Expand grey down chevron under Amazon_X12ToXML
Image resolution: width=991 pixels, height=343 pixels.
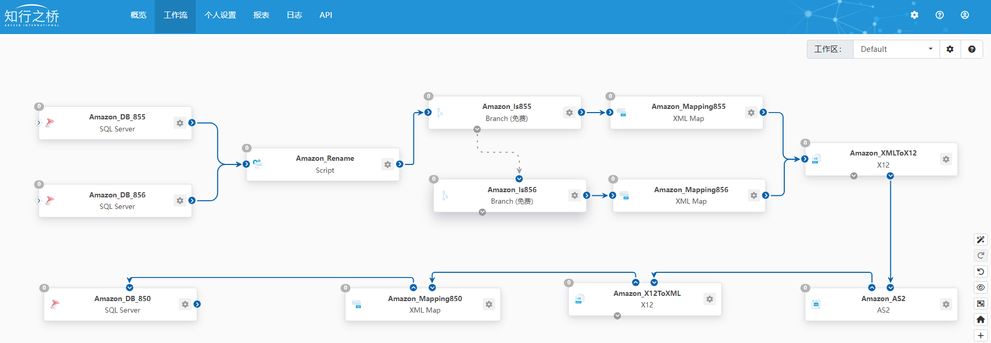(x=617, y=316)
